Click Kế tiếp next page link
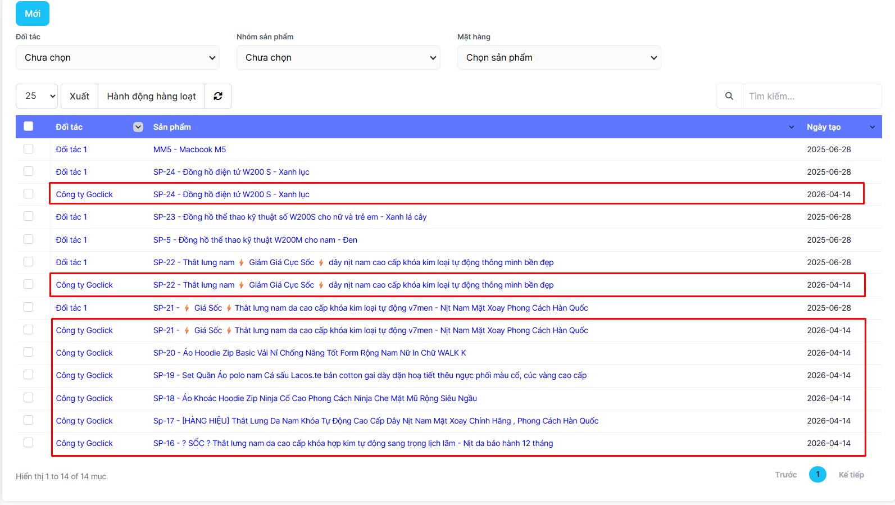895x505 pixels. pos(851,475)
